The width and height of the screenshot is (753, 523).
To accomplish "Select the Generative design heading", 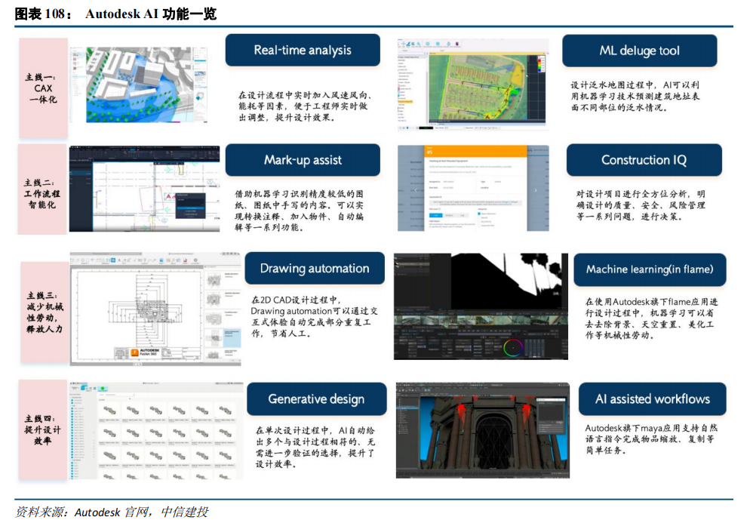I will pos(315,399).
